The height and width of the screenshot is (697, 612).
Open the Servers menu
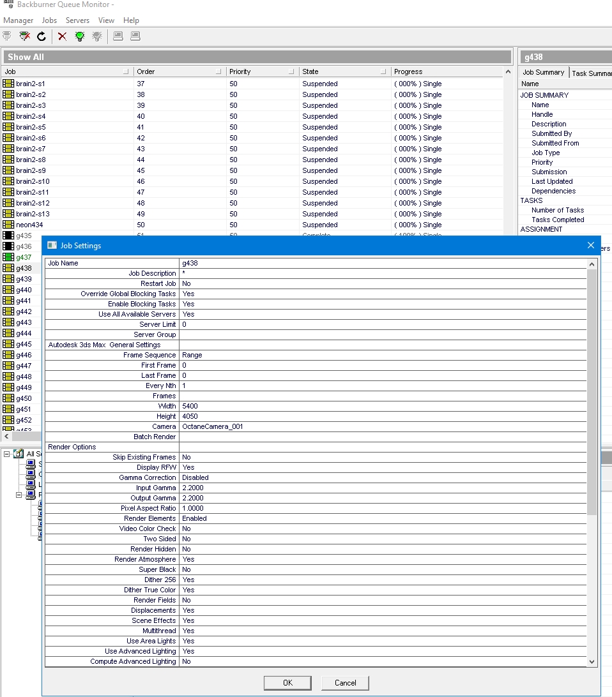coord(77,20)
